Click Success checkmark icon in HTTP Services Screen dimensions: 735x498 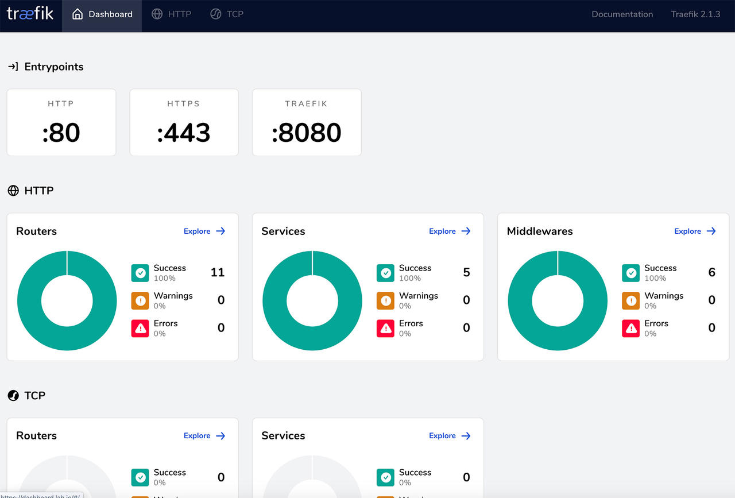tap(385, 273)
